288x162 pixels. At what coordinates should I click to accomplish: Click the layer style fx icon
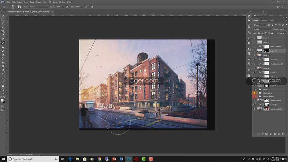(262, 134)
